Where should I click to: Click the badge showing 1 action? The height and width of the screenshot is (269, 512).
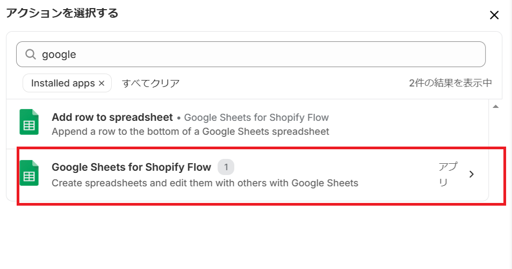[x=226, y=167]
